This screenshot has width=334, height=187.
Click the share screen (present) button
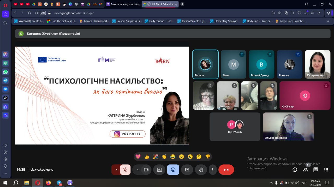159,170
